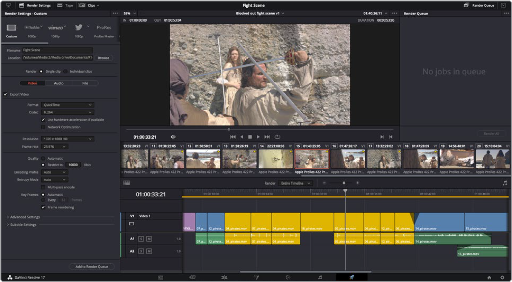Solo audio track A1

click(x=141, y=239)
